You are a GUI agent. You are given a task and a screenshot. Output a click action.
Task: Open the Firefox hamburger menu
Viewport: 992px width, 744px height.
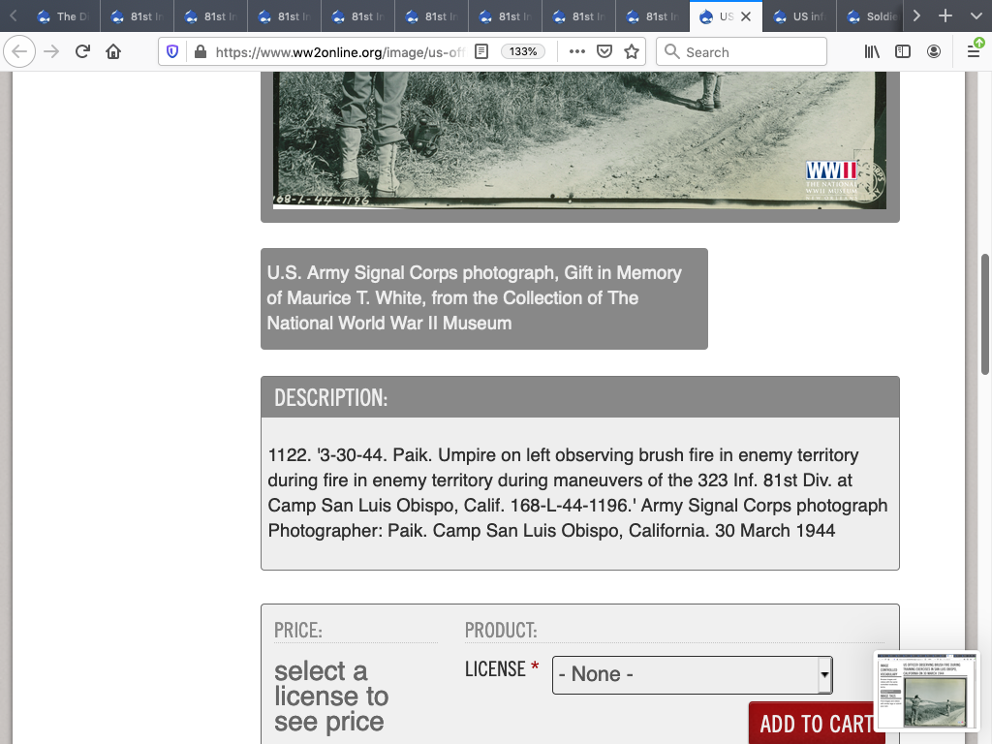[974, 52]
